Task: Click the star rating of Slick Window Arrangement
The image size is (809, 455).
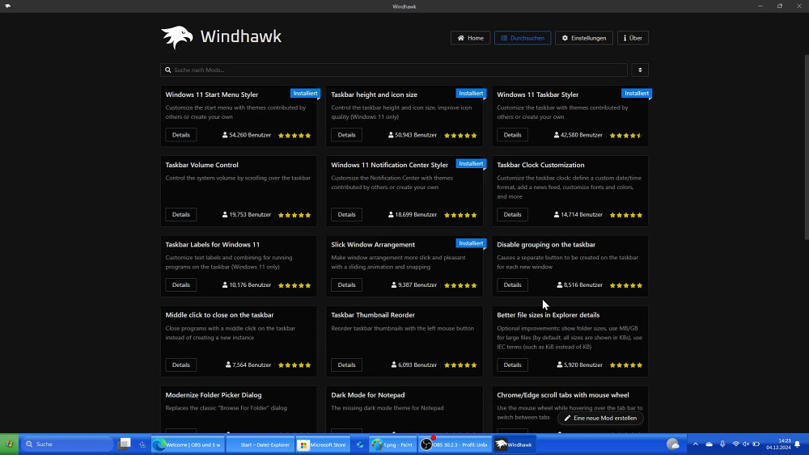Action: (x=460, y=285)
